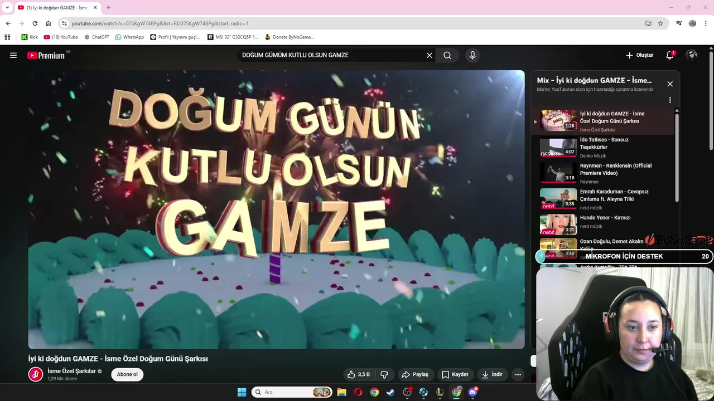Go back in browser
The width and height of the screenshot is (714, 401).
8,23
